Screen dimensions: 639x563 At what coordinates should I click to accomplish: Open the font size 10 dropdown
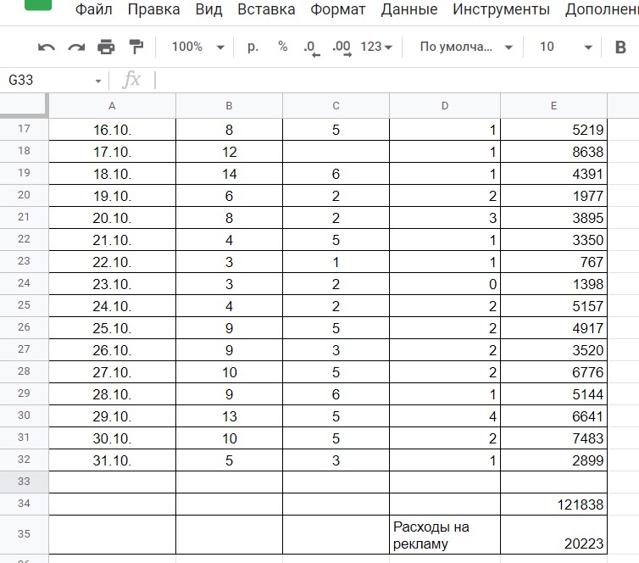(x=565, y=47)
